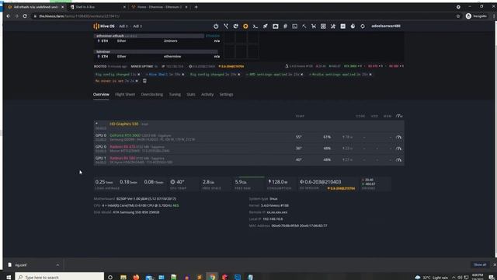Select the Ethermine browser tab
The image size is (497, 280).
pos(159,7)
